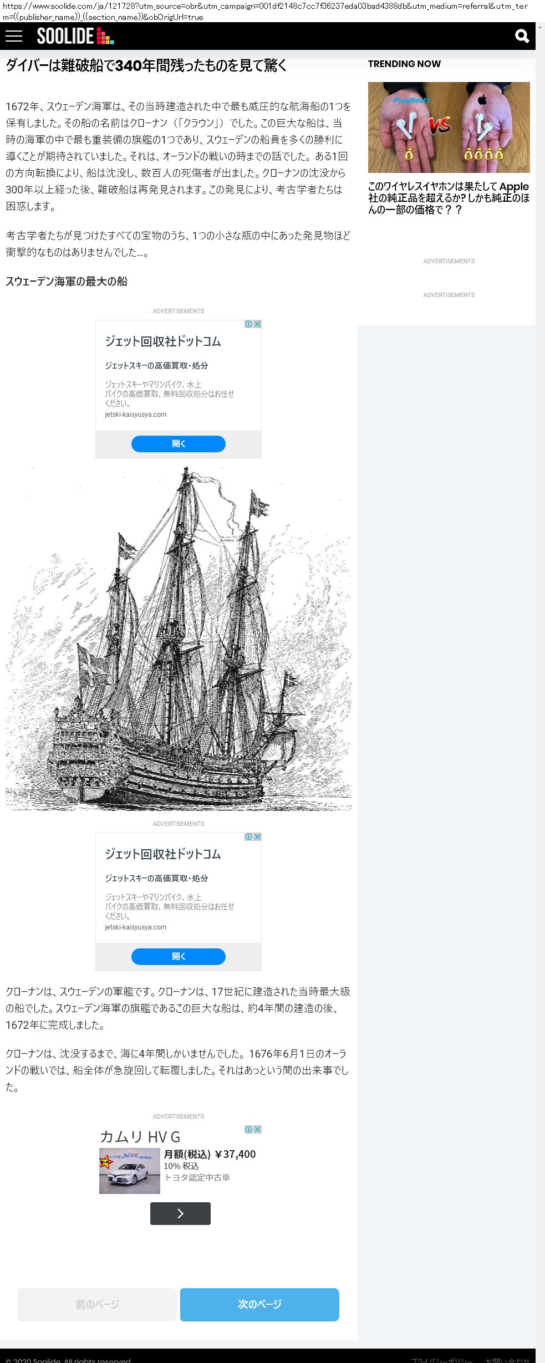Click the disabled 前のページ button
Image resolution: width=545 pixels, height=1363 pixels.
coord(97,1304)
